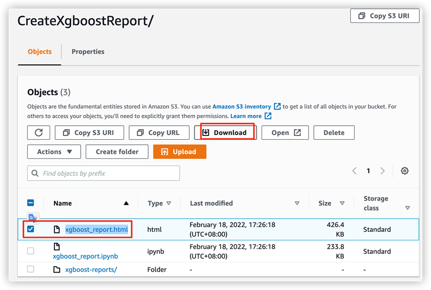Click the Delete button
Screen dimensions: 431x290
click(x=333, y=133)
